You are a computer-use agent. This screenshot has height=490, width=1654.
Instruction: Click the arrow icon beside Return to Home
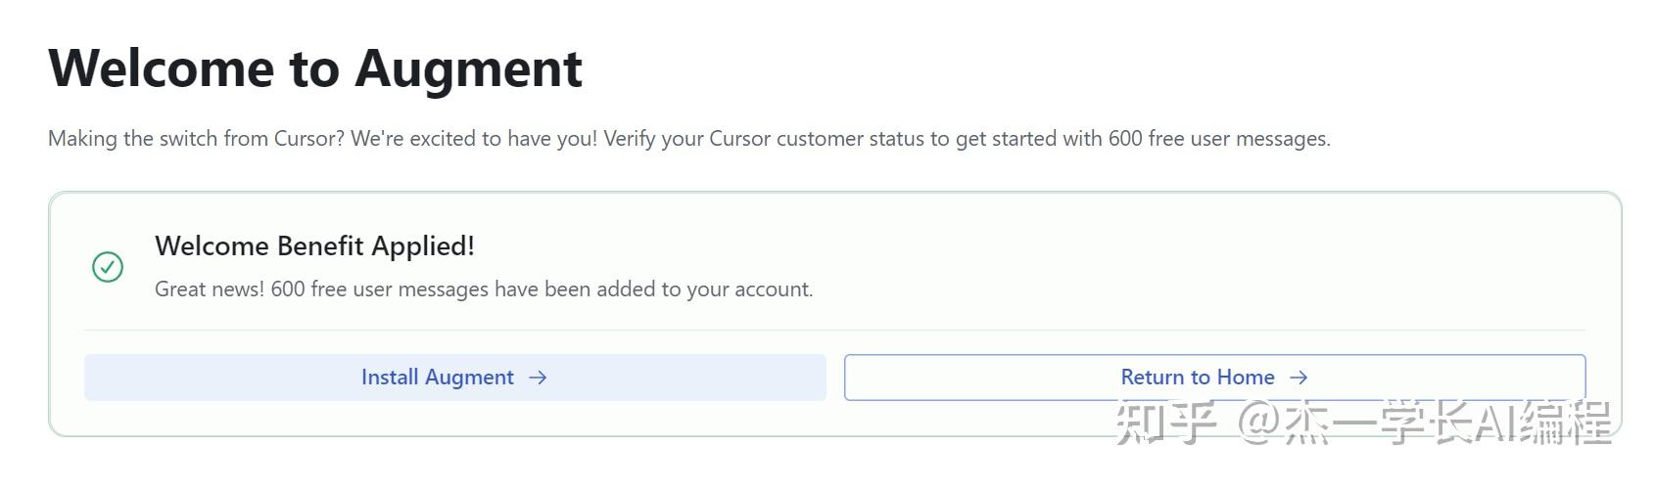coord(1299,378)
